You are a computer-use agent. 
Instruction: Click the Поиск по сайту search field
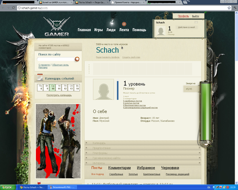(x=56, y=59)
